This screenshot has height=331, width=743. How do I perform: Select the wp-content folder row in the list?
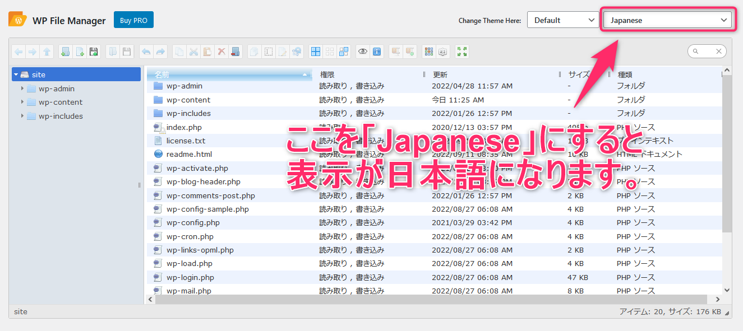coord(434,100)
